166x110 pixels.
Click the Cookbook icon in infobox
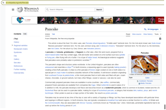138,81
